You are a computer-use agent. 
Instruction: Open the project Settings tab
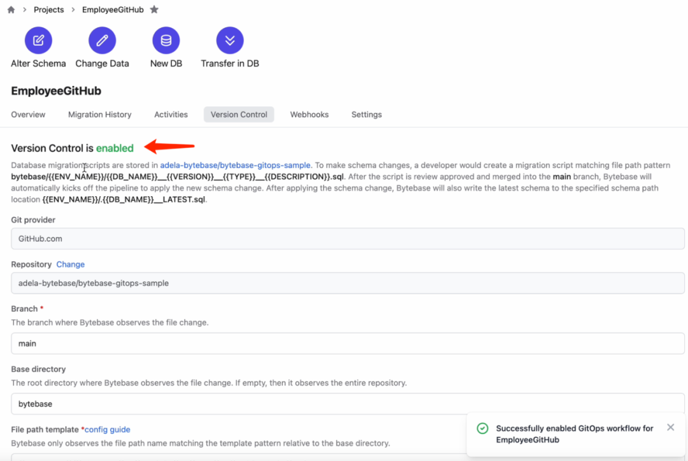click(366, 115)
